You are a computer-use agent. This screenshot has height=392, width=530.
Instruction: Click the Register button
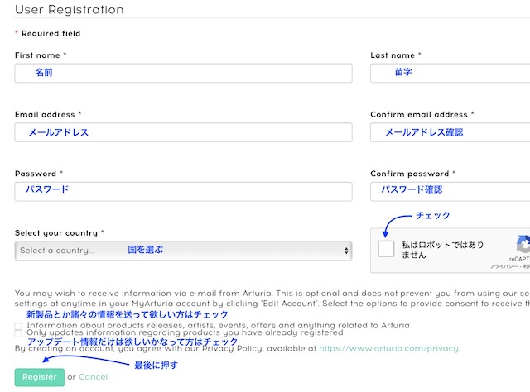(39, 377)
